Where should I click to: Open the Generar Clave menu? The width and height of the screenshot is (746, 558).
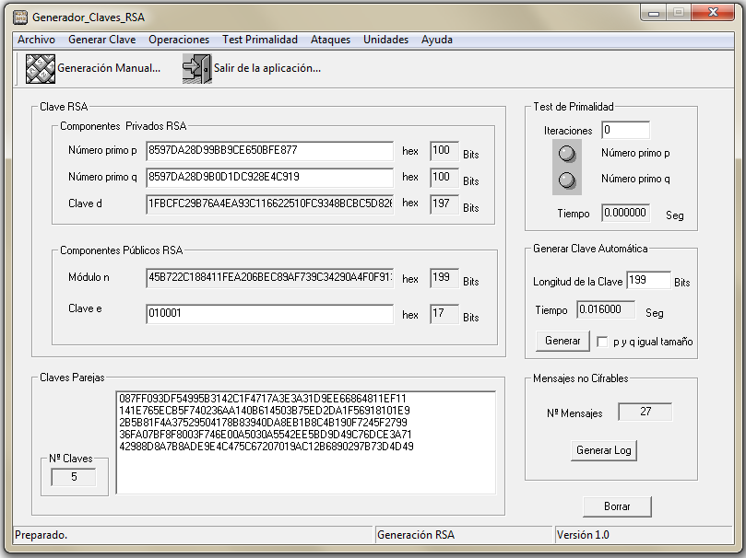101,40
